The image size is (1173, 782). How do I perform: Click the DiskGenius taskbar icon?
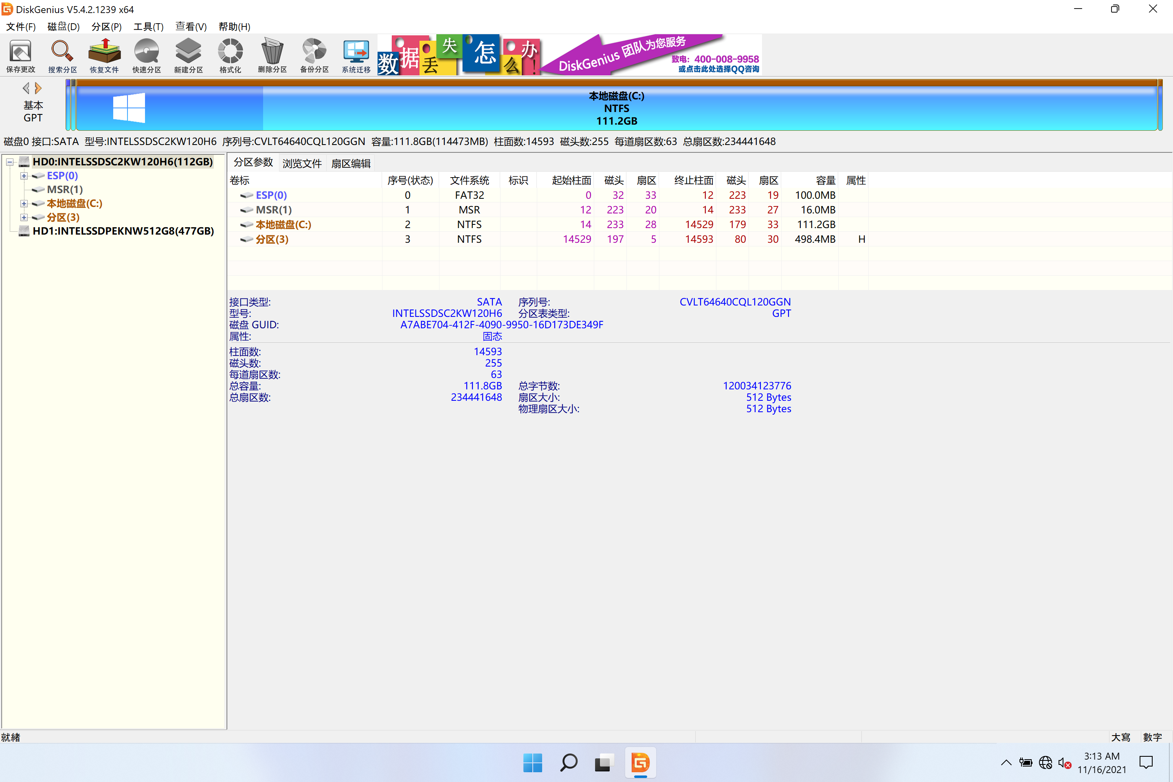pos(640,762)
